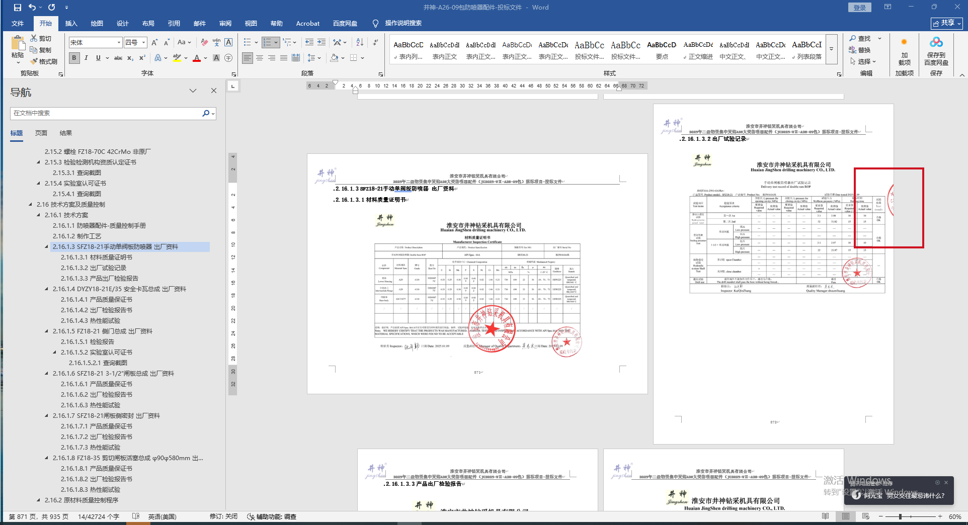The width and height of the screenshot is (968, 525).
Task: Sort the selection with the A-Z icon
Action: pos(360,43)
